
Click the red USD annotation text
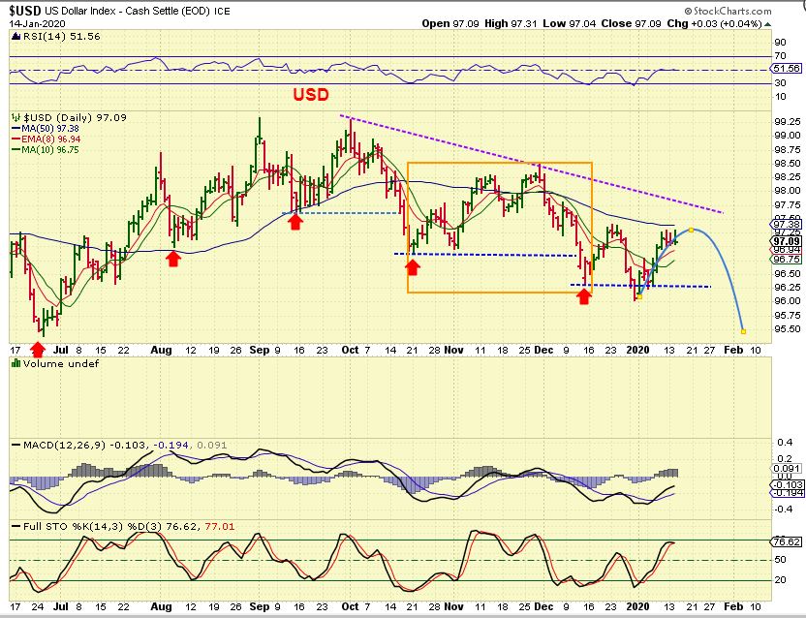[311, 95]
